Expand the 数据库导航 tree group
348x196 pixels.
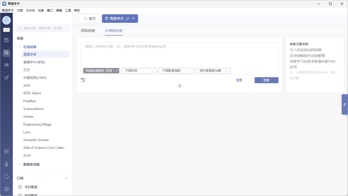[20, 164]
